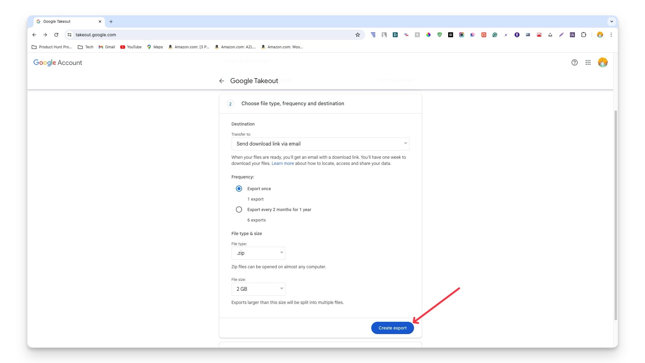Open the red image extension icon

(x=539, y=35)
